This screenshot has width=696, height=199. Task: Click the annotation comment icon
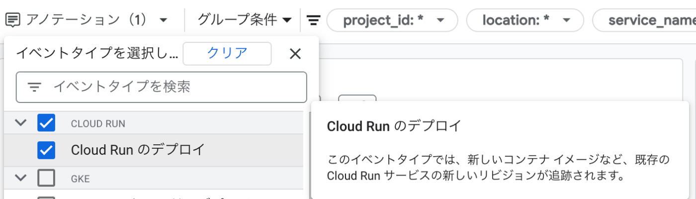(x=13, y=20)
